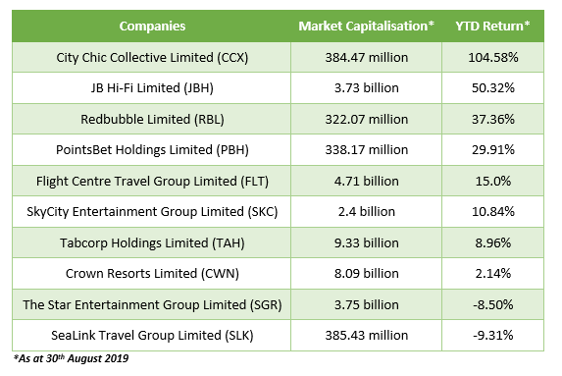This screenshot has height=376, width=562.
Task: Select JB Hi-Fi Limited (JBH) cell
Action: tap(152, 88)
